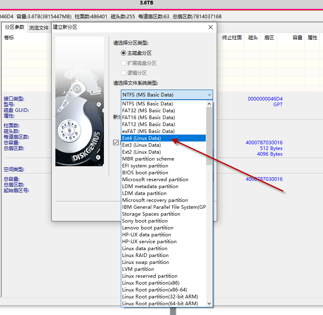
Task: Choose FAT32 (MS Basic Data)
Action: (164, 111)
